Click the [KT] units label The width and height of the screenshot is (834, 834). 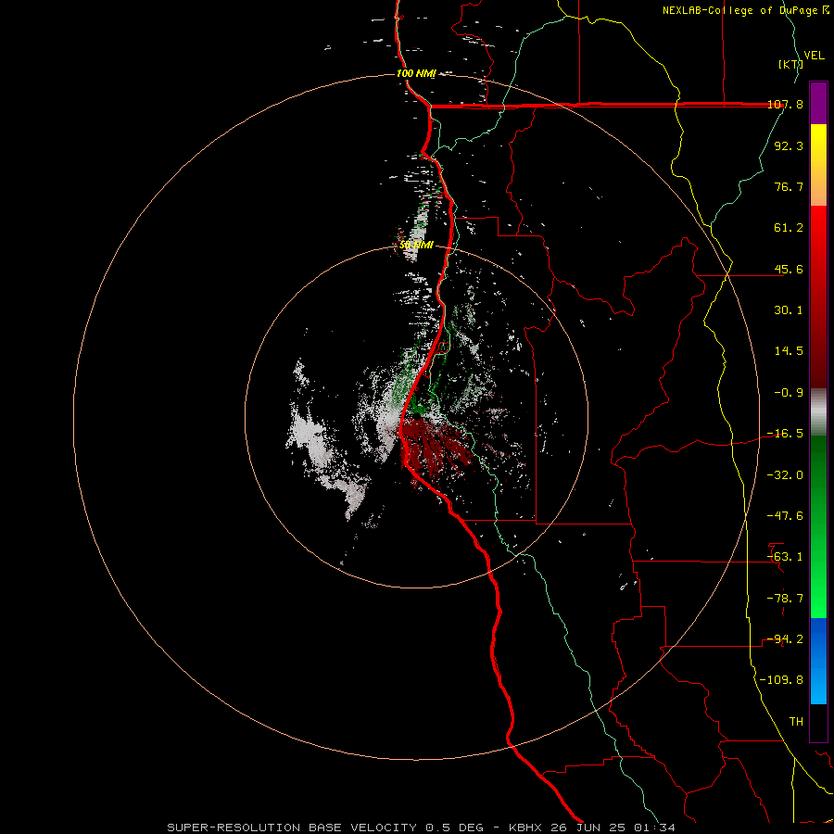pos(791,64)
